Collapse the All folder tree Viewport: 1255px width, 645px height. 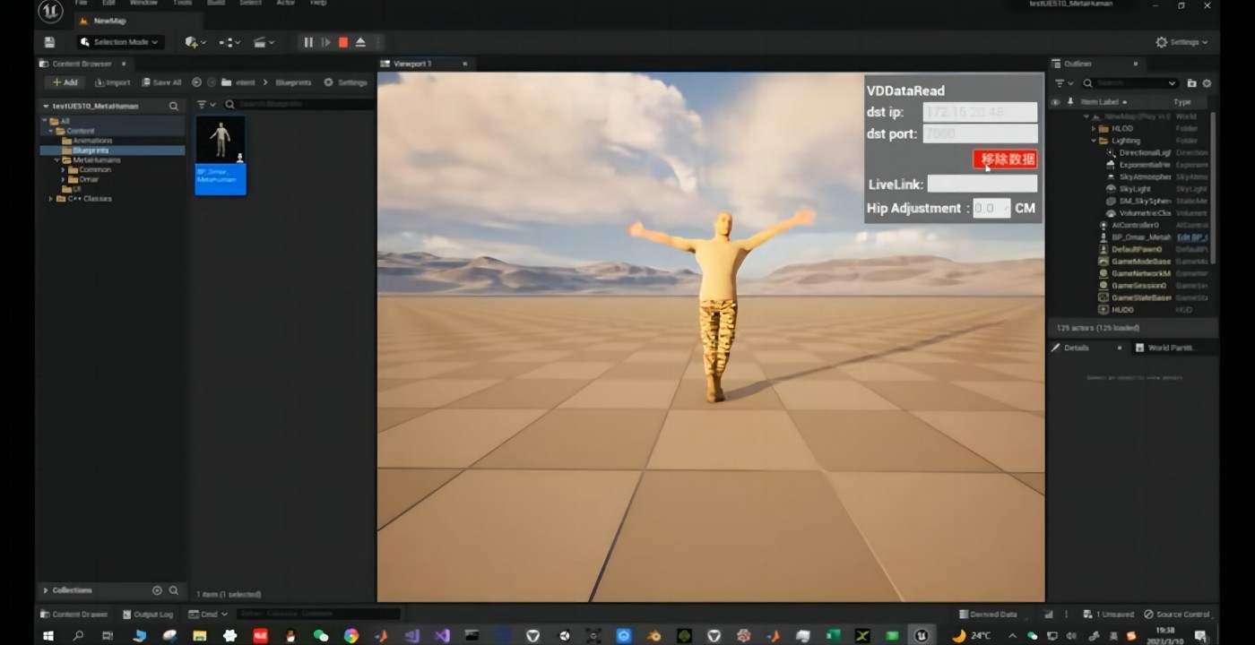click(x=44, y=121)
